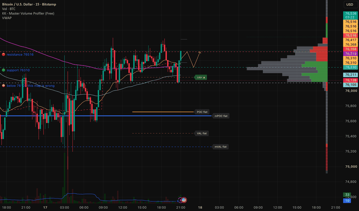Click the VAL flat label
This screenshot has width=359, height=211.
coord(201,133)
